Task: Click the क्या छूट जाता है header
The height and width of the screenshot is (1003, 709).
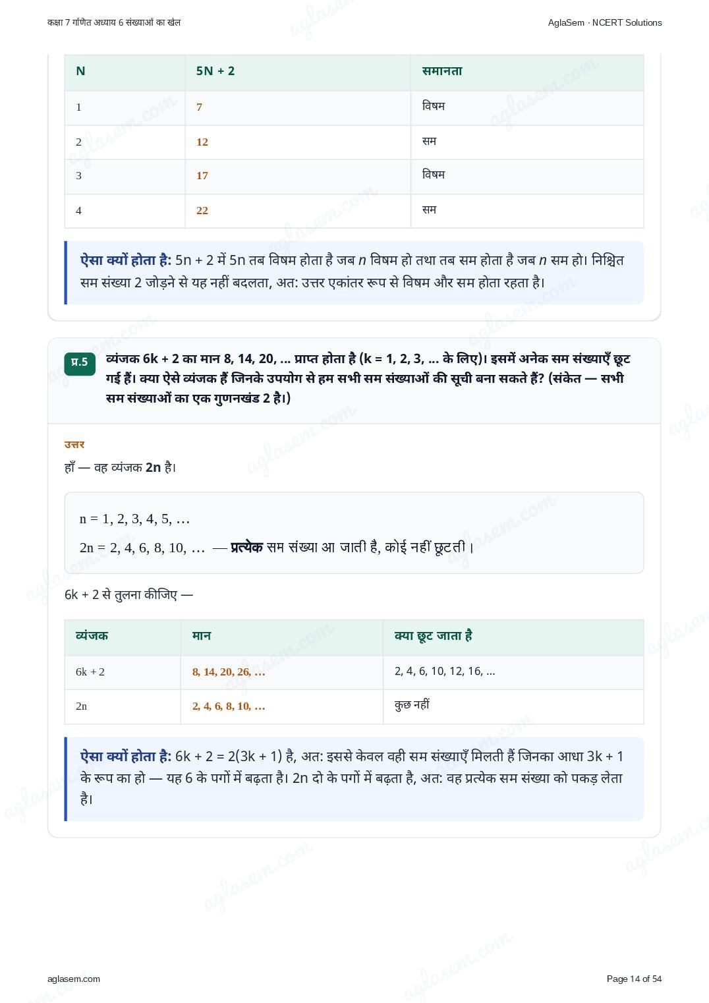Action: 434,636
